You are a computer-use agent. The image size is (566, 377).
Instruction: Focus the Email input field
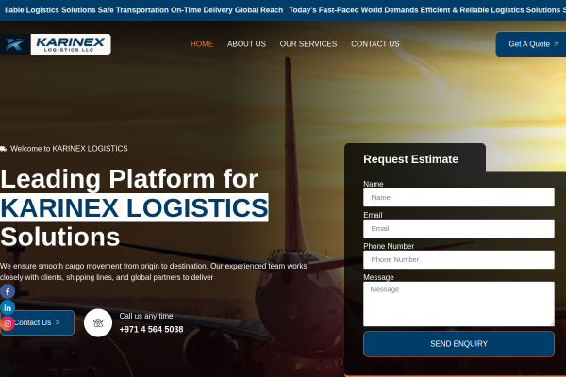pyautogui.click(x=458, y=228)
